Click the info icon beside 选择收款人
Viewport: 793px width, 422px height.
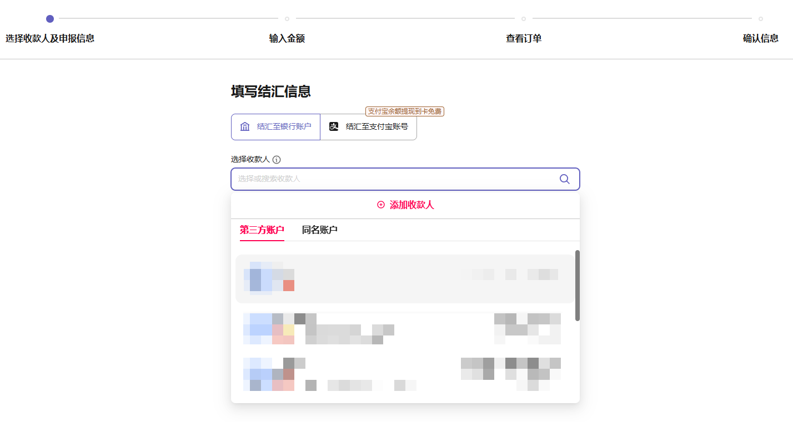pos(277,160)
